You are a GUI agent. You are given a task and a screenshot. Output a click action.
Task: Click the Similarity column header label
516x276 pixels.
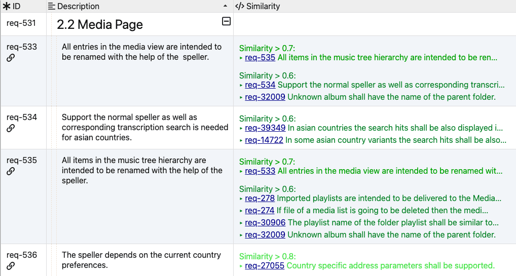pyautogui.click(x=263, y=7)
